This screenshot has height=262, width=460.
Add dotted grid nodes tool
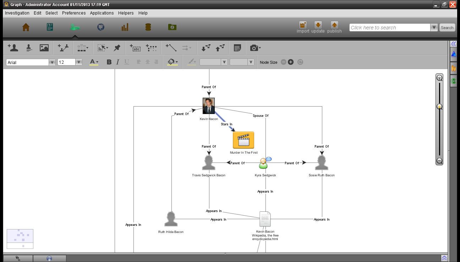point(151,47)
